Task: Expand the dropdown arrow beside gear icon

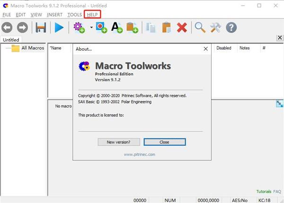Action: click(91, 27)
